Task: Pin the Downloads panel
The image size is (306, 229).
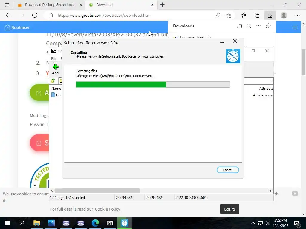Action: 268,26
